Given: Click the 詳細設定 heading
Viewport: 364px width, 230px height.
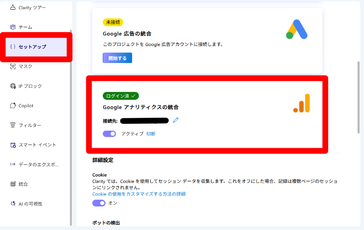Looking at the screenshot, I should point(103,160).
